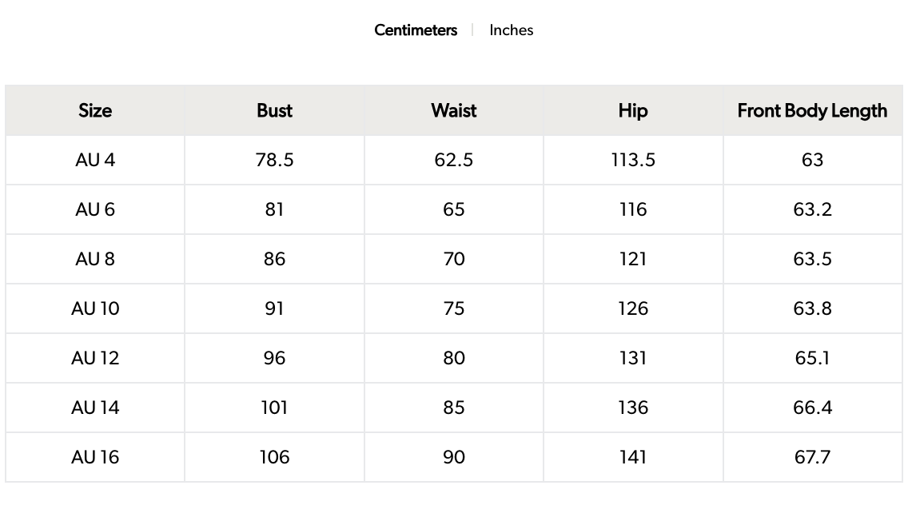The image size is (924, 521).
Task: Select the AU 4 size row label
Action: coord(95,160)
